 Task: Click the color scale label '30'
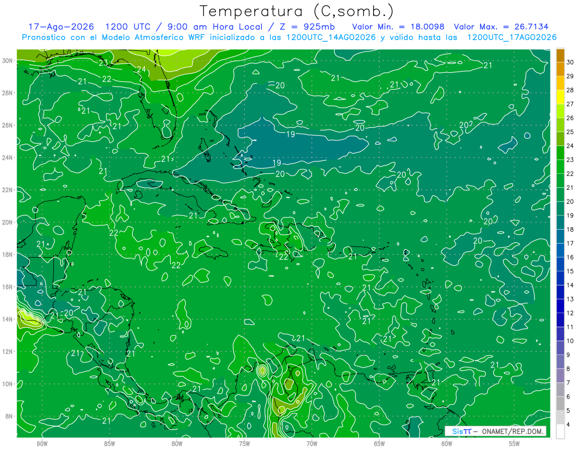(x=570, y=62)
